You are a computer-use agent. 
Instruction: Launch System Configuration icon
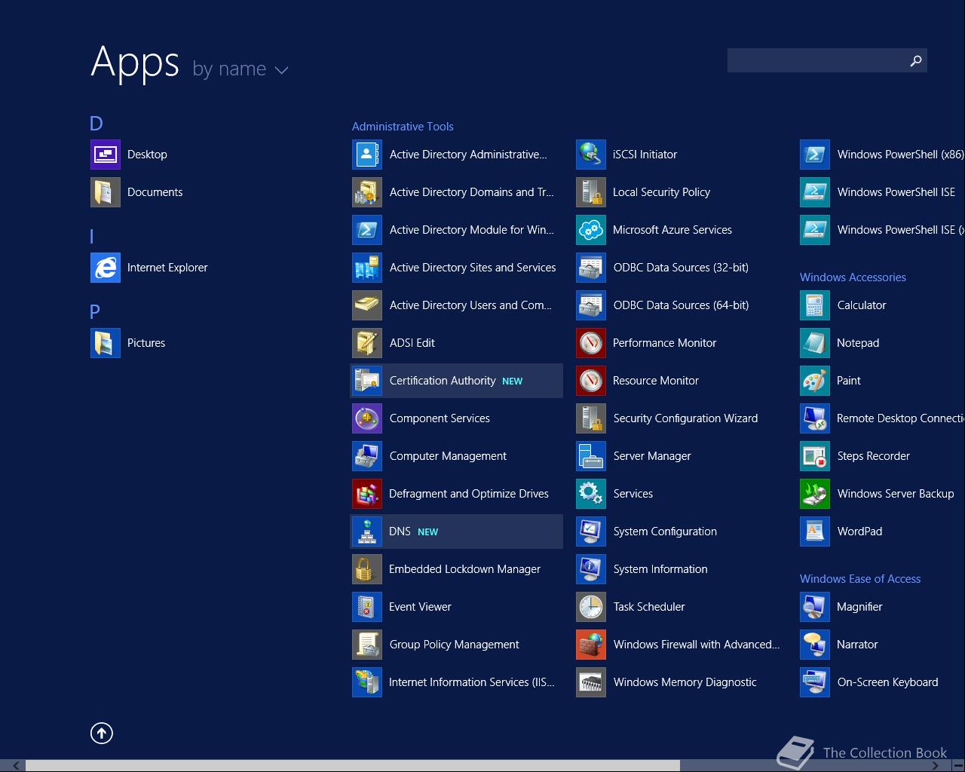pyautogui.click(x=591, y=532)
